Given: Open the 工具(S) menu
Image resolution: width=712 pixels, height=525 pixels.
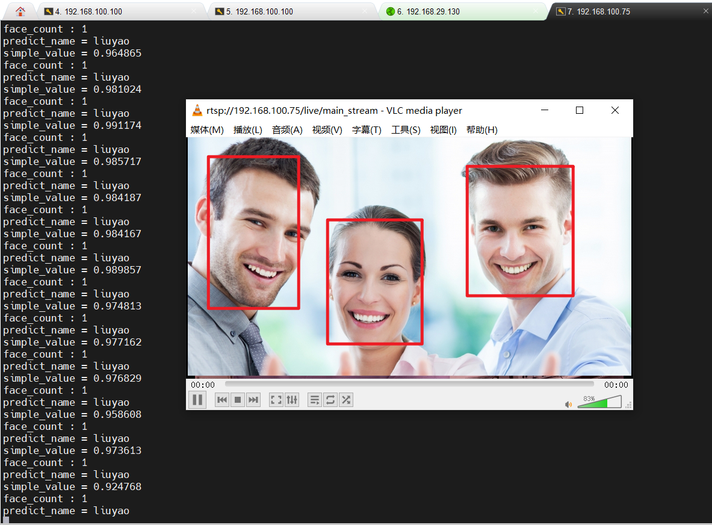Looking at the screenshot, I should [406, 129].
